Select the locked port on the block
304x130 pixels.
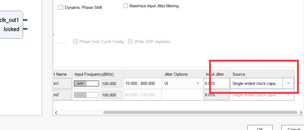pos(12,29)
